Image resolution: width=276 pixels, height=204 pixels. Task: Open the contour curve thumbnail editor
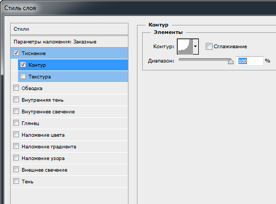tap(185, 47)
